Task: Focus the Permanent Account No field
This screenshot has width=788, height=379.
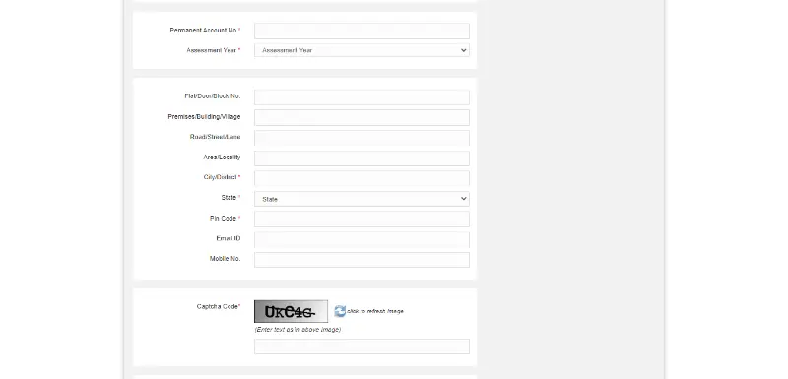Action: (361, 31)
